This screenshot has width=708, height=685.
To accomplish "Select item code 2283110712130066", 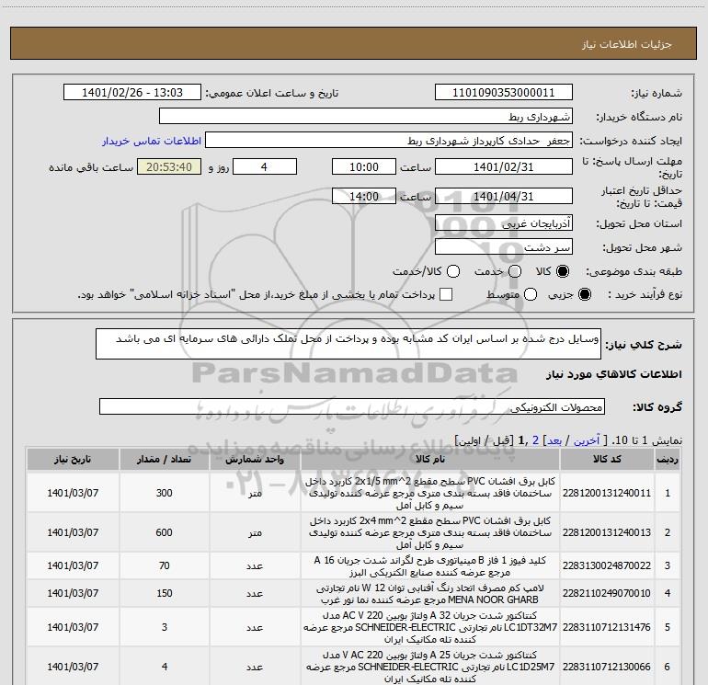I will (607, 667).
